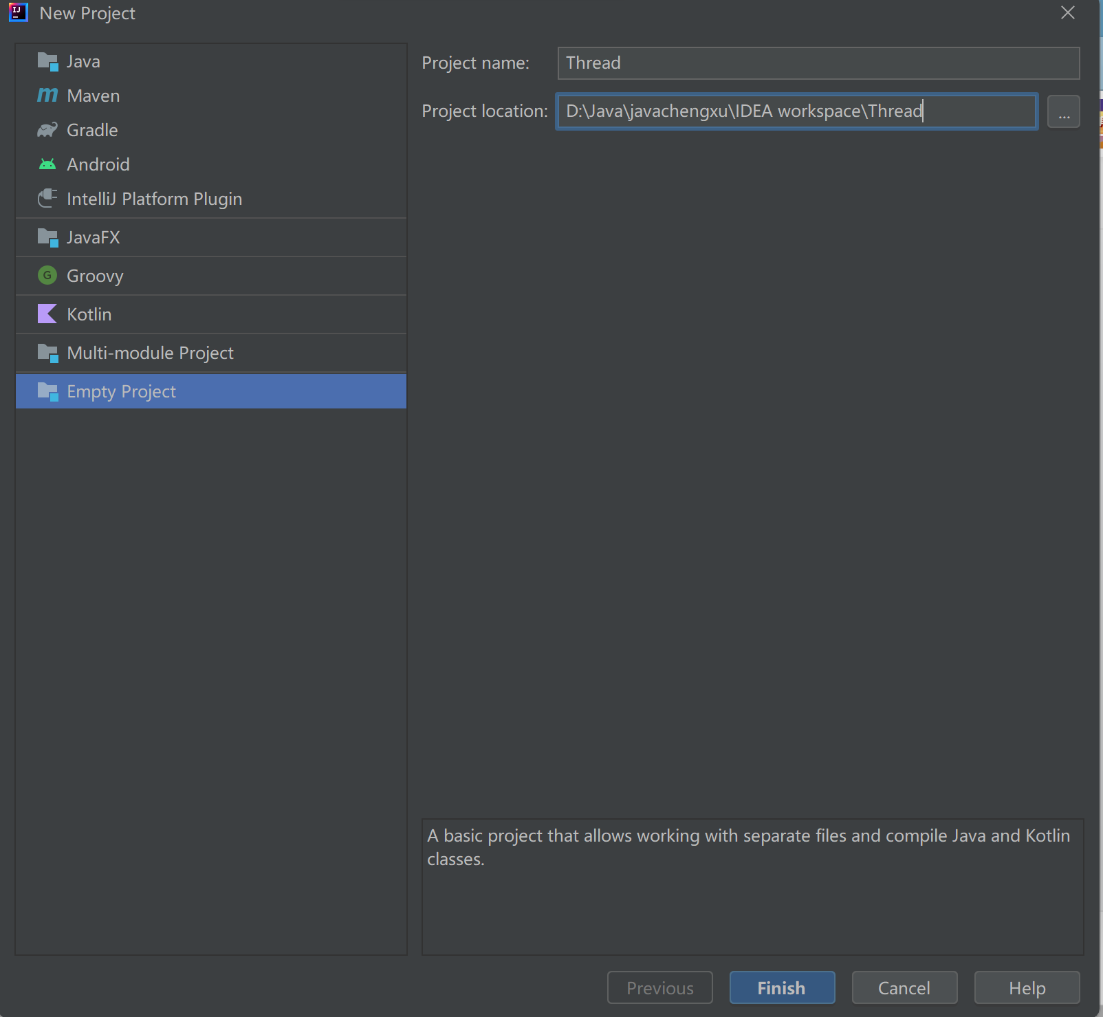This screenshot has height=1017, width=1103.
Task: Click the project description text
Action: 749,847
